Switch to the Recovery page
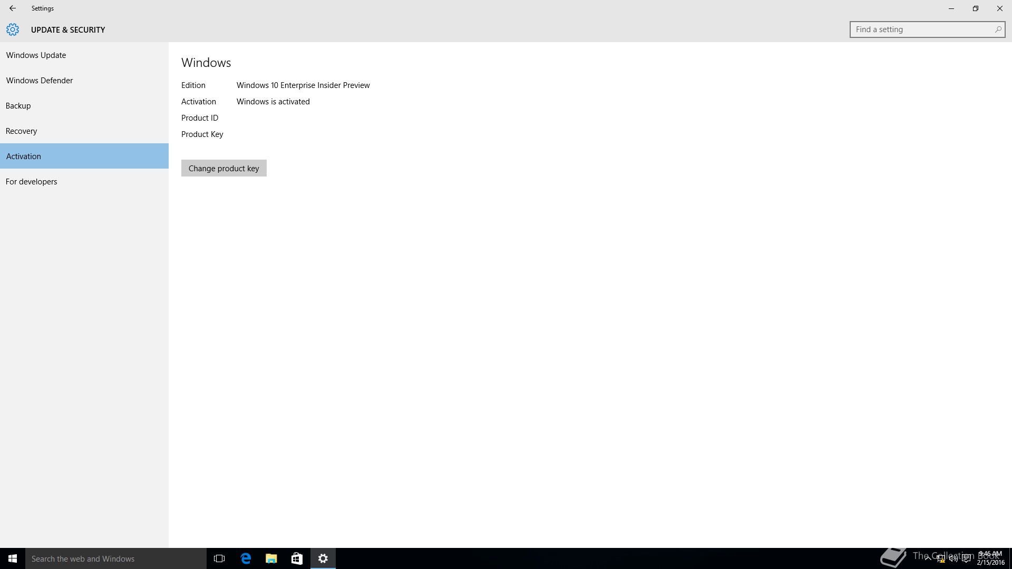 22,131
